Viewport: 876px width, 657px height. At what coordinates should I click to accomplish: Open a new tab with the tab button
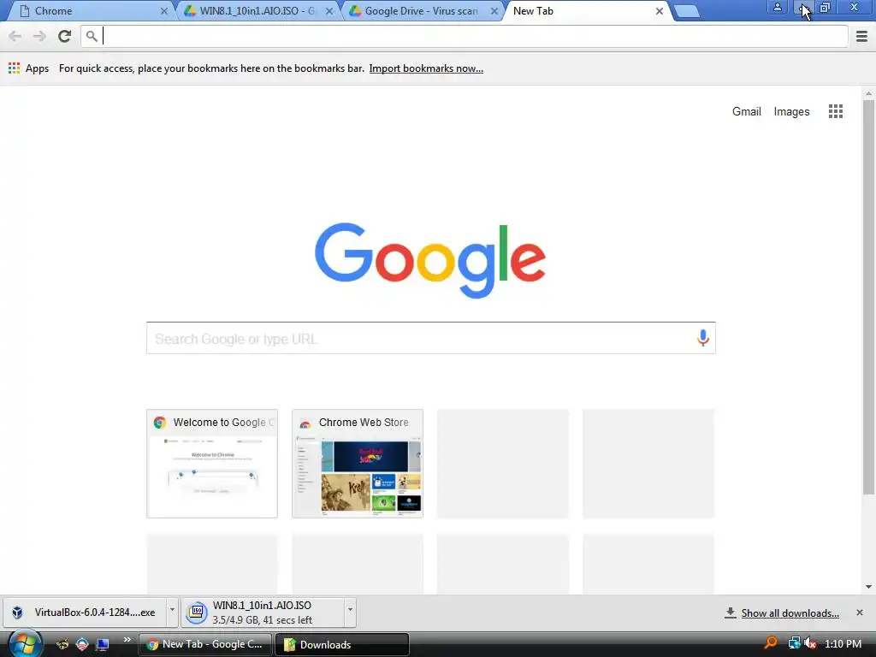tap(686, 11)
